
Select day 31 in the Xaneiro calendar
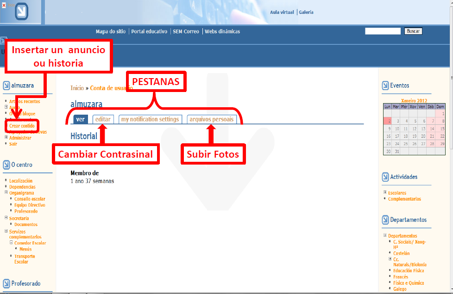click(396, 151)
